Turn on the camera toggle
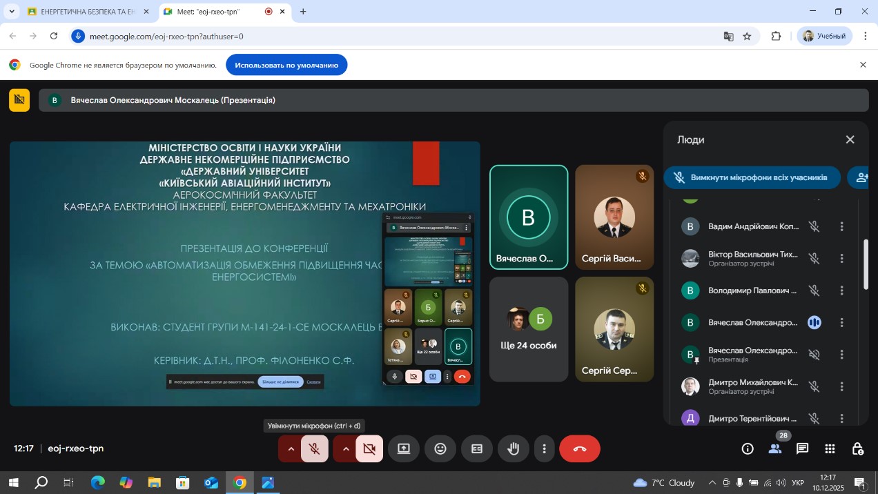 [x=369, y=449]
